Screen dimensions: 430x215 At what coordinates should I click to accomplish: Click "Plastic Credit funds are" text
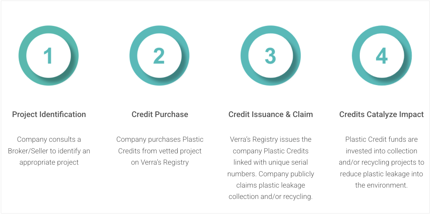pyautogui.click(x=381, y=139)
